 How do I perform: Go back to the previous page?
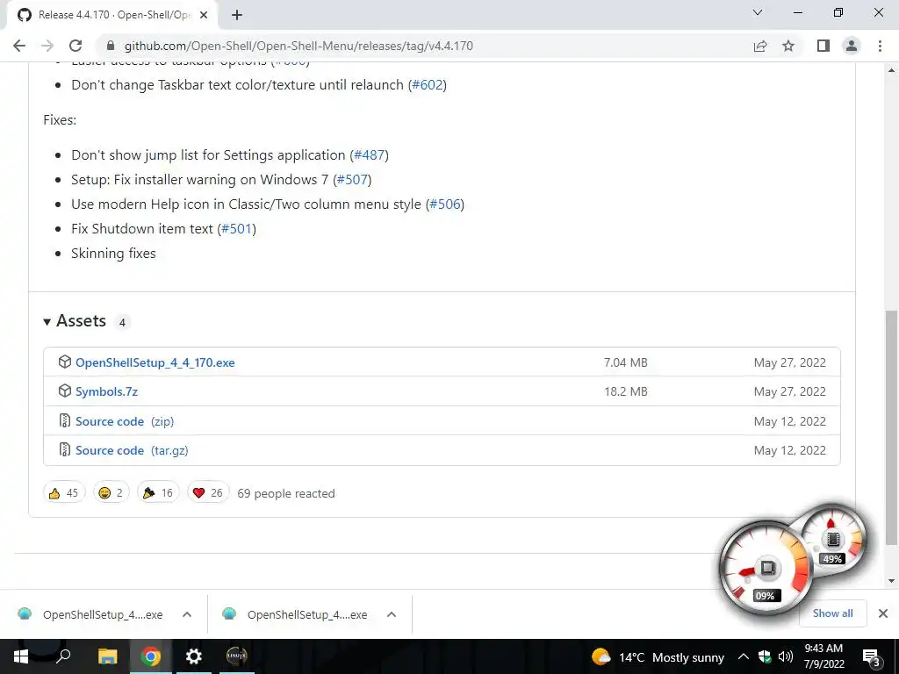point(19,46)
